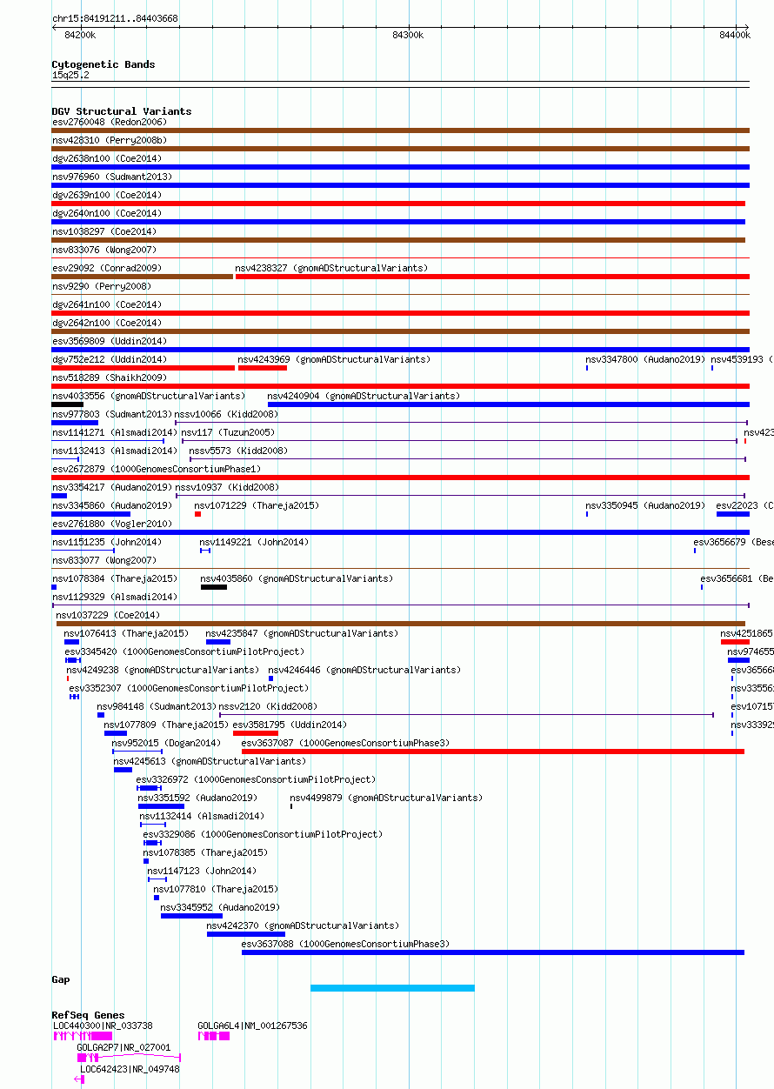Open nsv3354217 (Audano2019) label
Screen dimensions: 774x1089
coord(112,487)
